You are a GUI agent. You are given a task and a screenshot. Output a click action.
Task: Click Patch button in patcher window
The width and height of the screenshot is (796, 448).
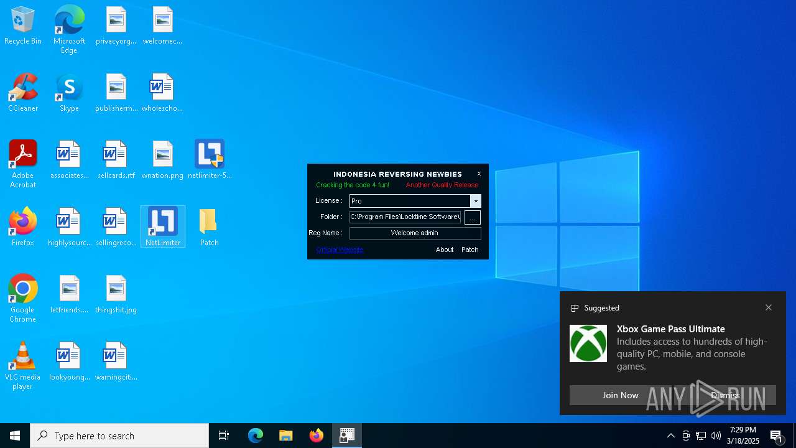click(470, 250)
